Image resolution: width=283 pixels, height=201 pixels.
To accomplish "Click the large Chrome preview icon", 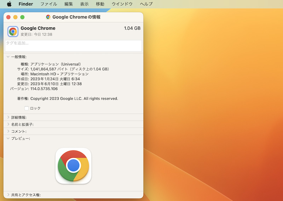I will pyautogui.click(x=74, y=166).
